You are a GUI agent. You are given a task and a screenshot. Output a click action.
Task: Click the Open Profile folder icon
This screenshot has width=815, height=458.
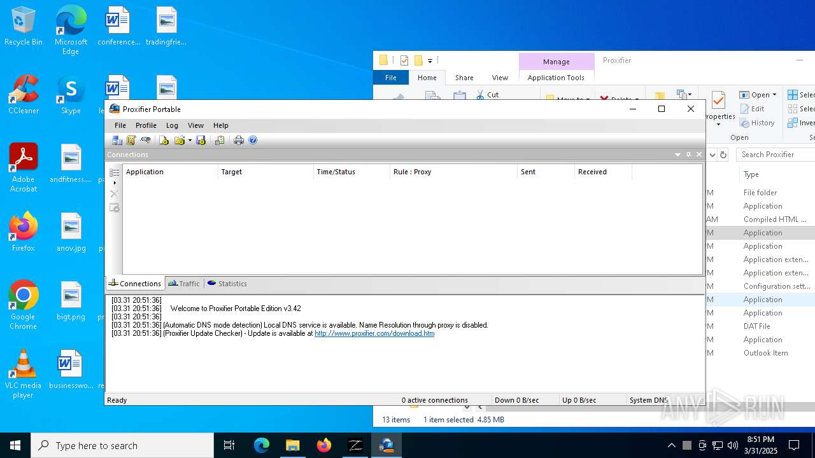point(180,140)
